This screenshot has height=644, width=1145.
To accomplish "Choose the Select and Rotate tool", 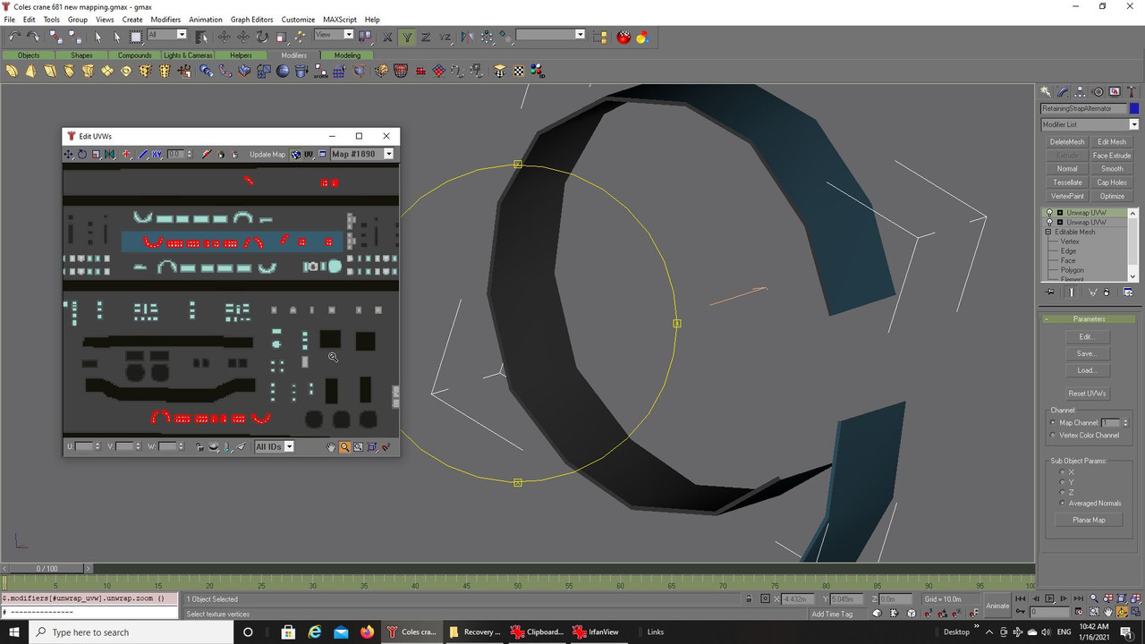I will (262, 36).
